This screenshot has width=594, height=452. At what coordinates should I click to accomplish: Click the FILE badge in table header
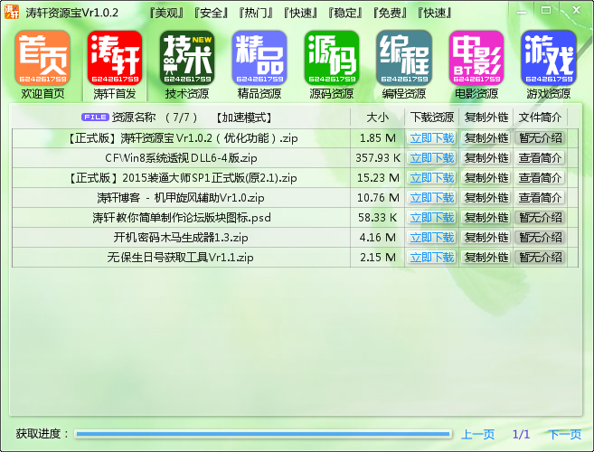(95, 118)
